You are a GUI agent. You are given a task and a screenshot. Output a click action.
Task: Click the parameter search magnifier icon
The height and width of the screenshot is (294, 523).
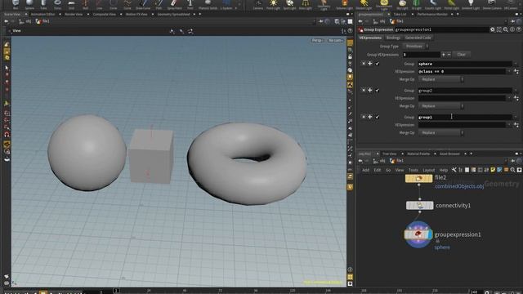(x=506, y=29)
